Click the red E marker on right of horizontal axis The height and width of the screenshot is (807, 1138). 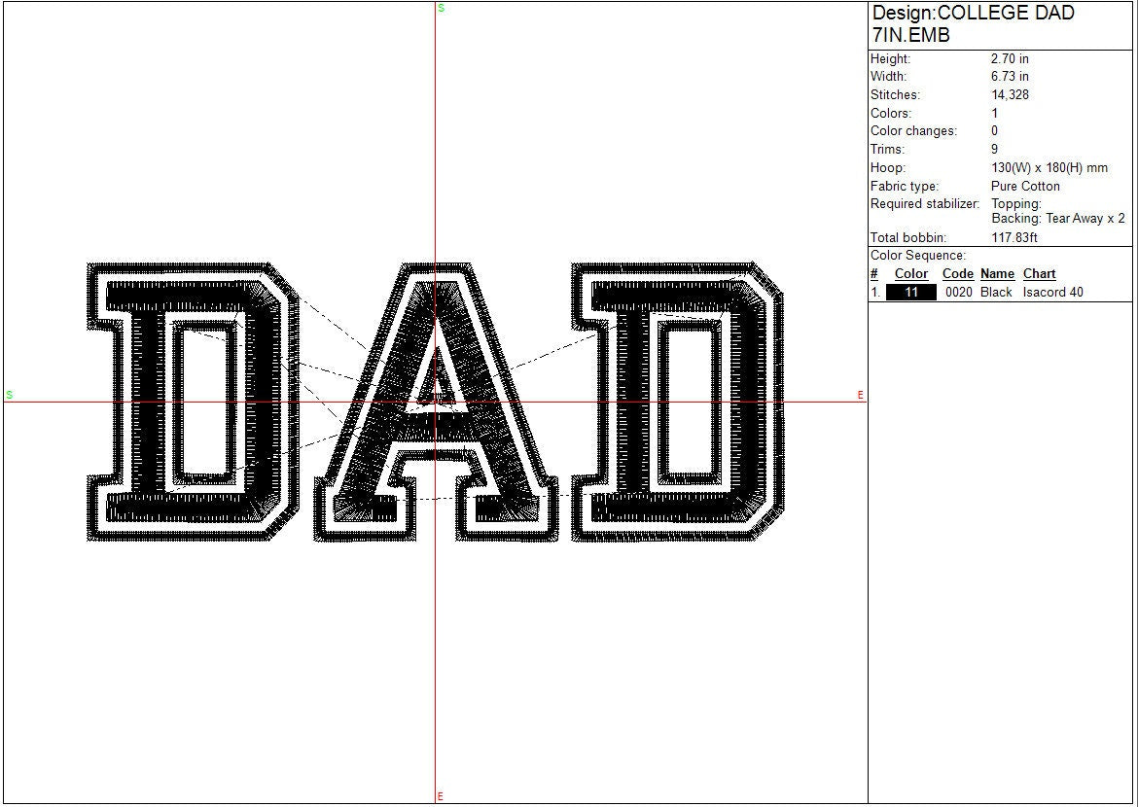(x=860, y=395)
